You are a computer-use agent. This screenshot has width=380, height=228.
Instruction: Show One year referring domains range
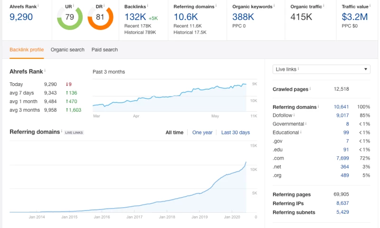[202, 133]
